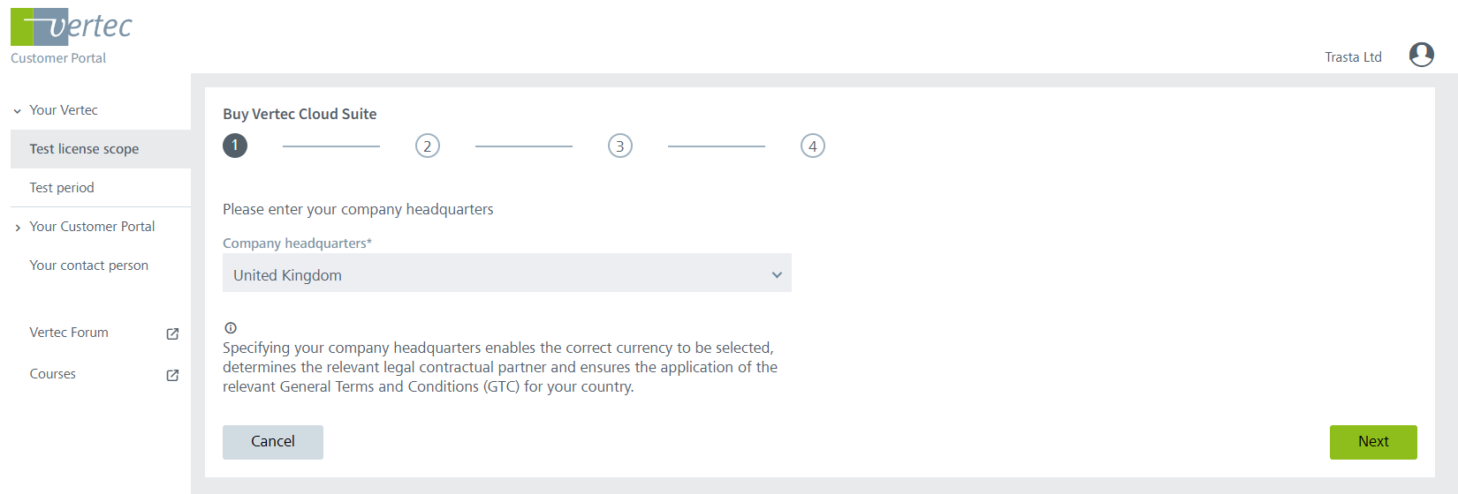Go to wizard step 4 circle
The width and height of the screenshot is (1458, 494).
[x=813, y=146]
